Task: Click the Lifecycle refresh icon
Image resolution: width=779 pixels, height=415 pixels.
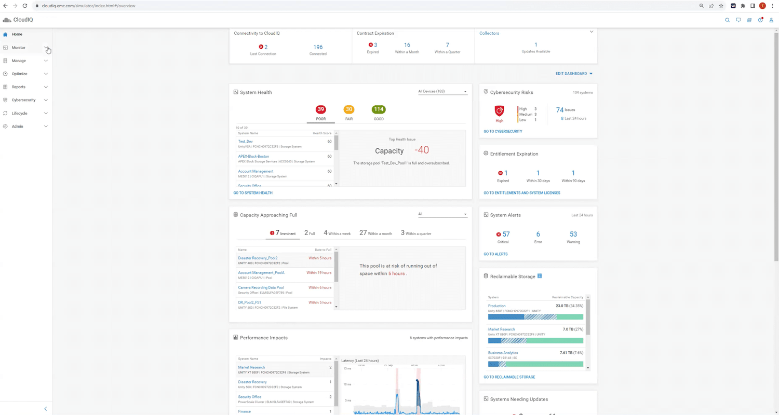Action: 5,113
